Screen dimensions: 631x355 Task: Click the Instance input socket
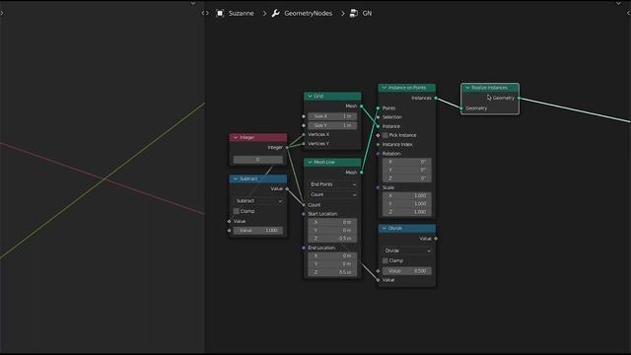pyautogui.click(x=378, y=126)
